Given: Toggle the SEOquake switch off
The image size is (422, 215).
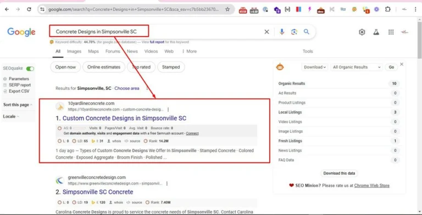Looking at the screenshot, I should point(30,69).
